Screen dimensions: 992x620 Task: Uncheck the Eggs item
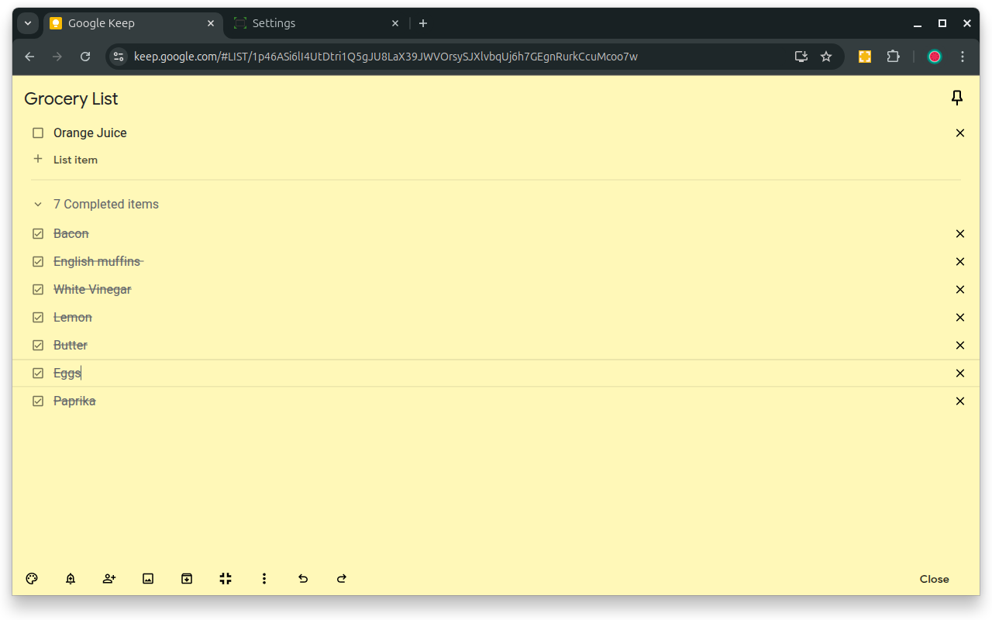[x=38, y=373]
